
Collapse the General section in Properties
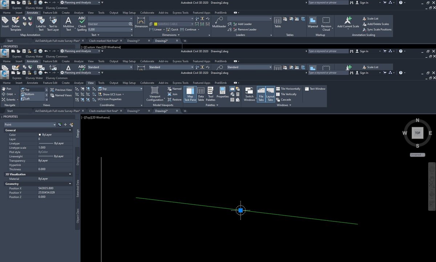click(x=70, y=130)
